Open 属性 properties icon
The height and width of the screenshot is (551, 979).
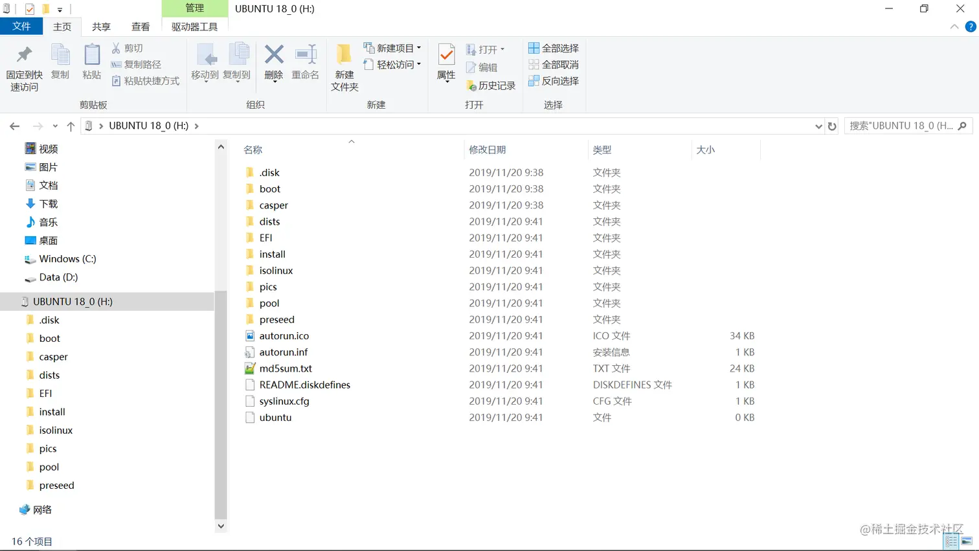446,55
